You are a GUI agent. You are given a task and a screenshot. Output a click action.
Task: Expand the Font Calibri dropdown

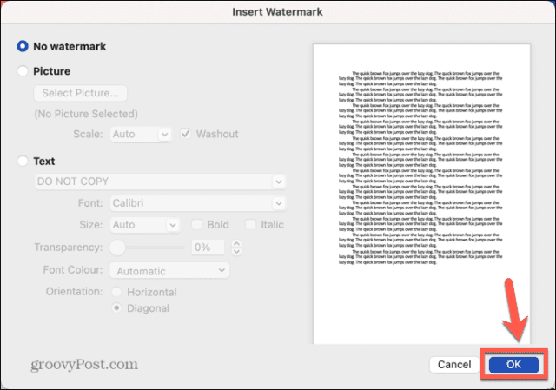click(x=199, y=203)
